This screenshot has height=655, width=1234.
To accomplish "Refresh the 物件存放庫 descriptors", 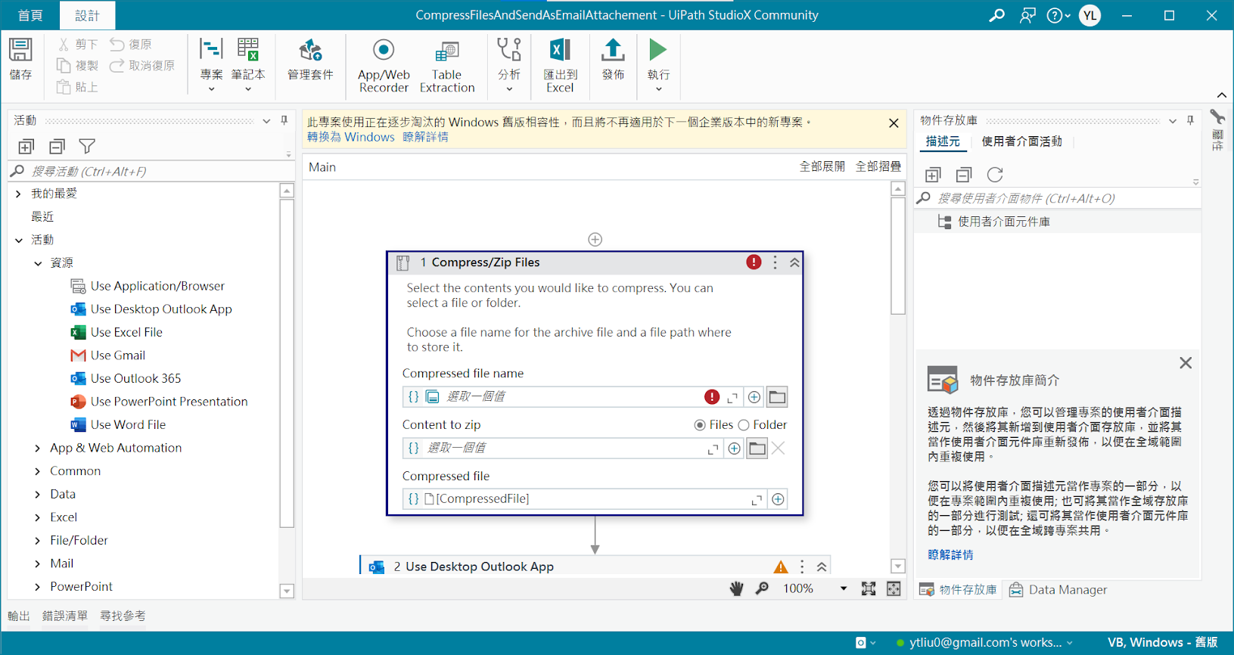I will (x=995, y=175).
